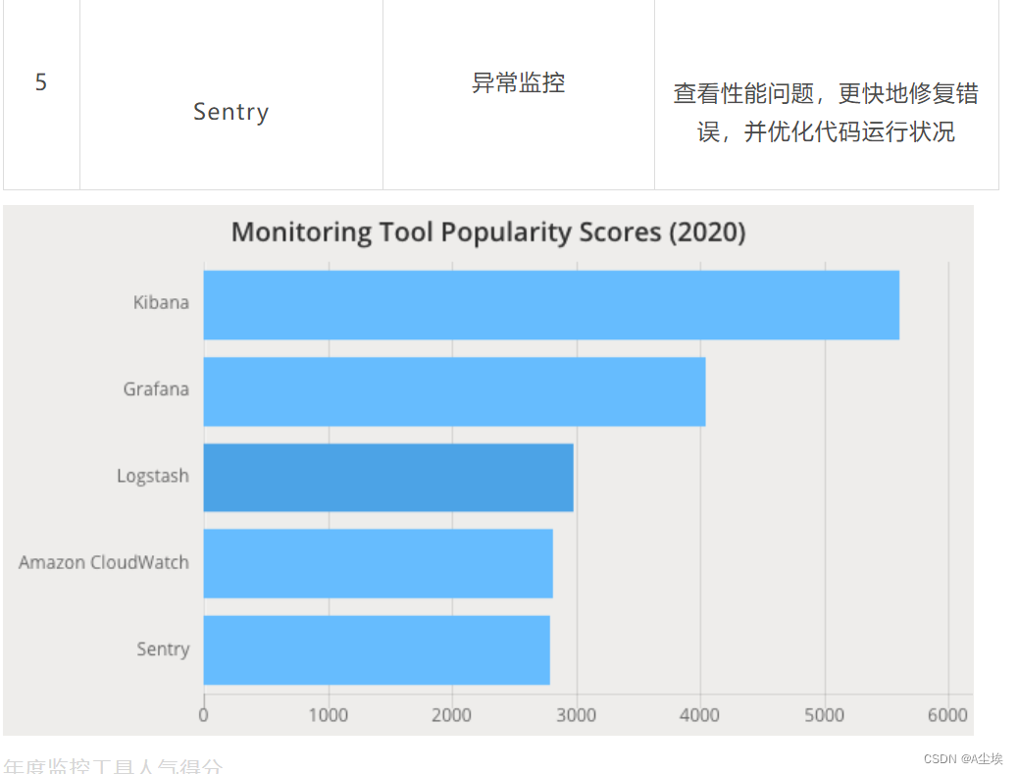This screenshot has height=774, width=1018.
Task: Click the 'Sentry' table cell
Action: 231,95
